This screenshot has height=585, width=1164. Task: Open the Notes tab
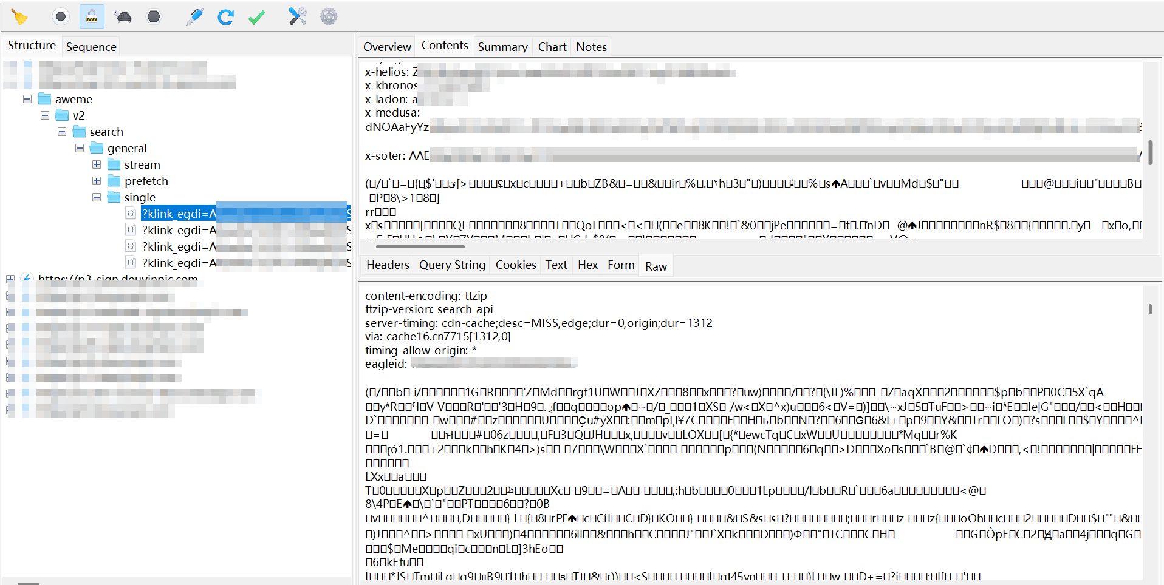click(x=592, y=47)
